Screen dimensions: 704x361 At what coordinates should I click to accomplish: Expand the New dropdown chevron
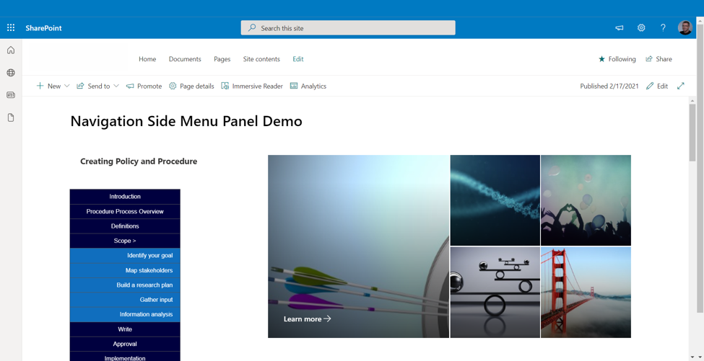pyautogui.click(x=67, y=86)
